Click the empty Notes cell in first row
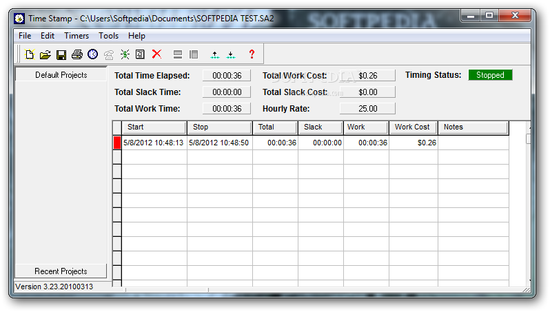 point(473,143)
